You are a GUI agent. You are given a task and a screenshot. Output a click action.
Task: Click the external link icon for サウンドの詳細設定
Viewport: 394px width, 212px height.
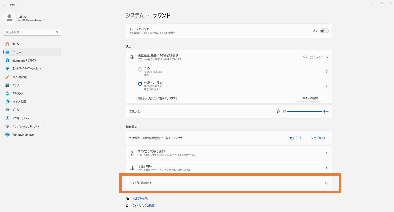[x=327, y=183]
